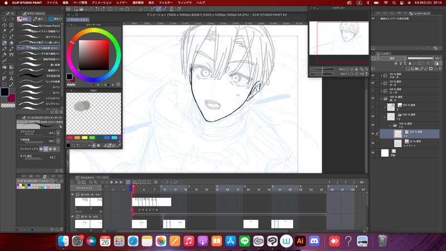Image resolution: width=446 pixels, height=251 pixels.
Task: Select the リアルGペン brush
Action: (x=38, y=98)
